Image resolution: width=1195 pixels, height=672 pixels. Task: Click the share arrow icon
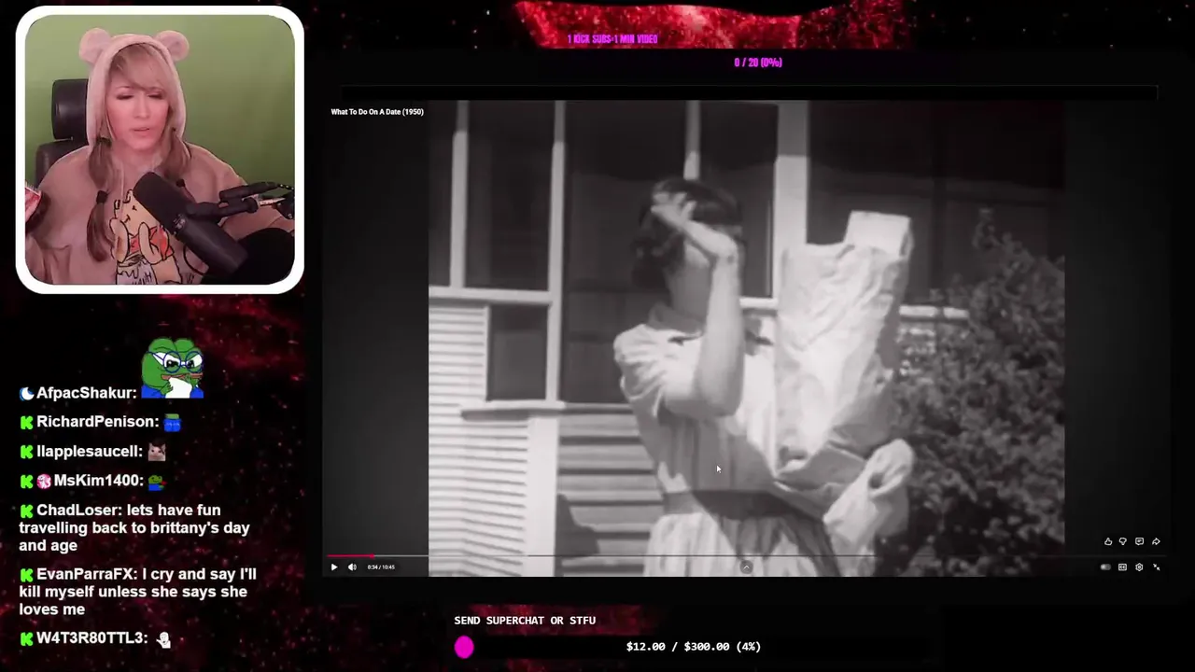pyautogui.click(x=1156, y=541)
